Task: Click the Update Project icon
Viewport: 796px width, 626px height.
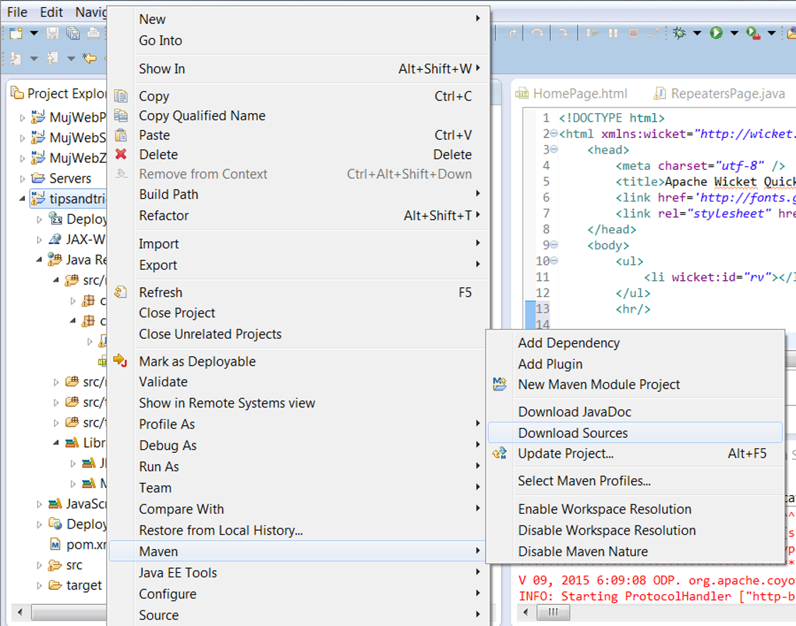Action: click(500, 453)
